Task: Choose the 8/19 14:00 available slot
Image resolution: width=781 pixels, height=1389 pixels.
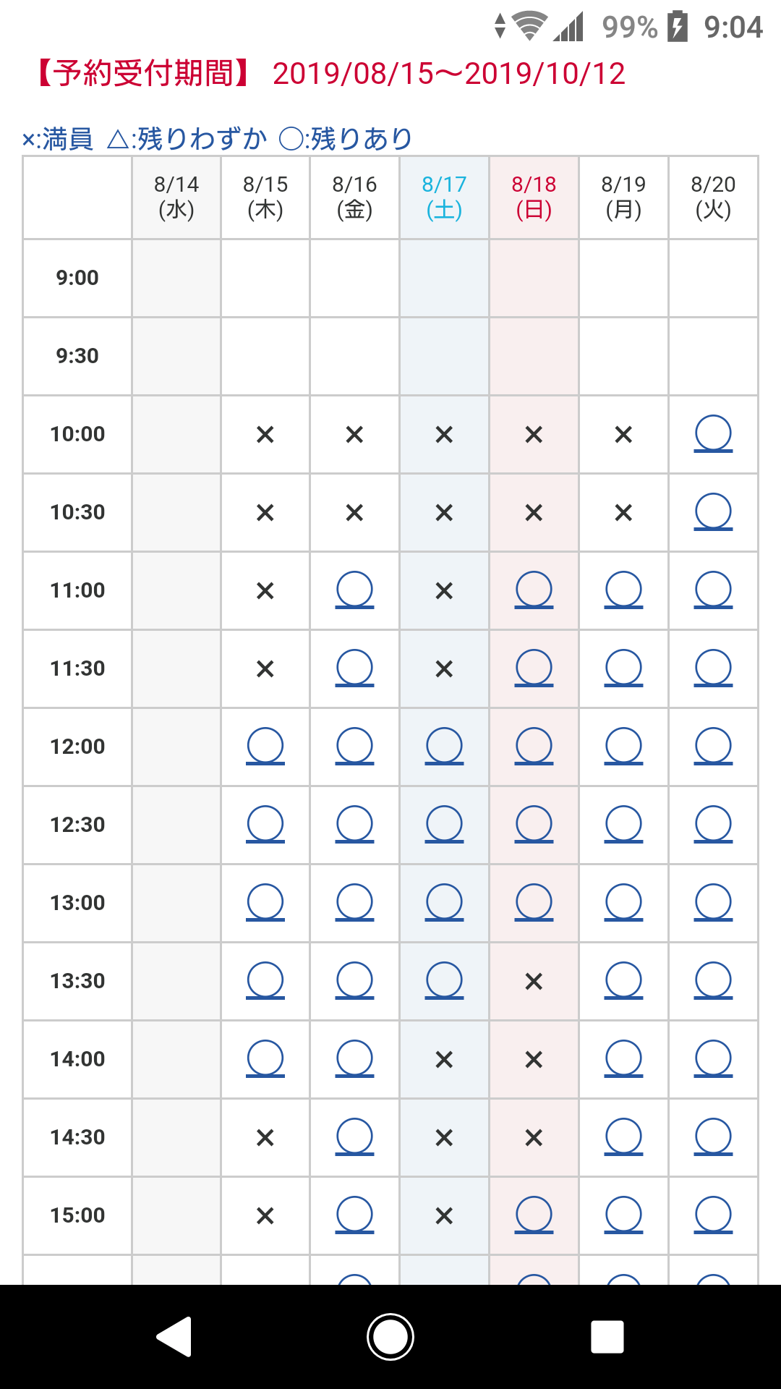Action: point(623,1059)
